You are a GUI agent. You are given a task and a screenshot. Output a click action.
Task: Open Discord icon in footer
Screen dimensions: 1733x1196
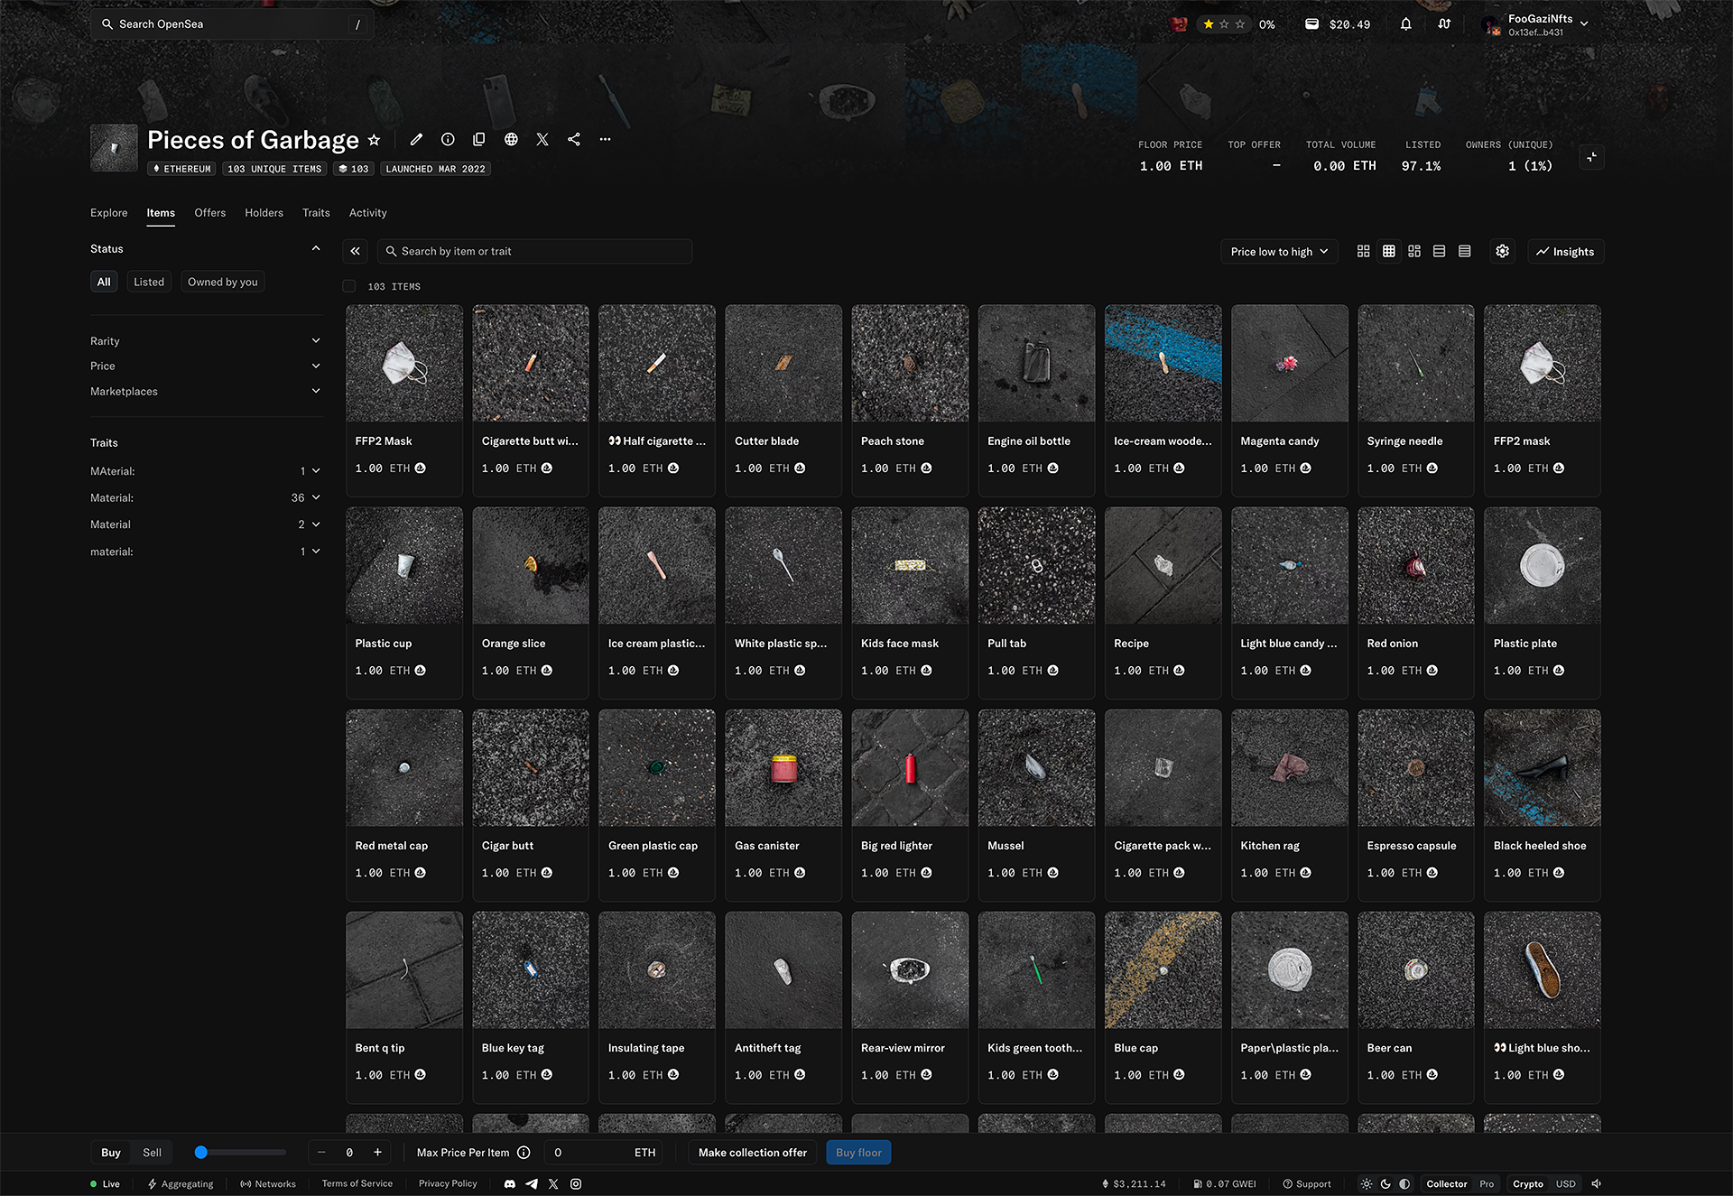[510, 1183]
